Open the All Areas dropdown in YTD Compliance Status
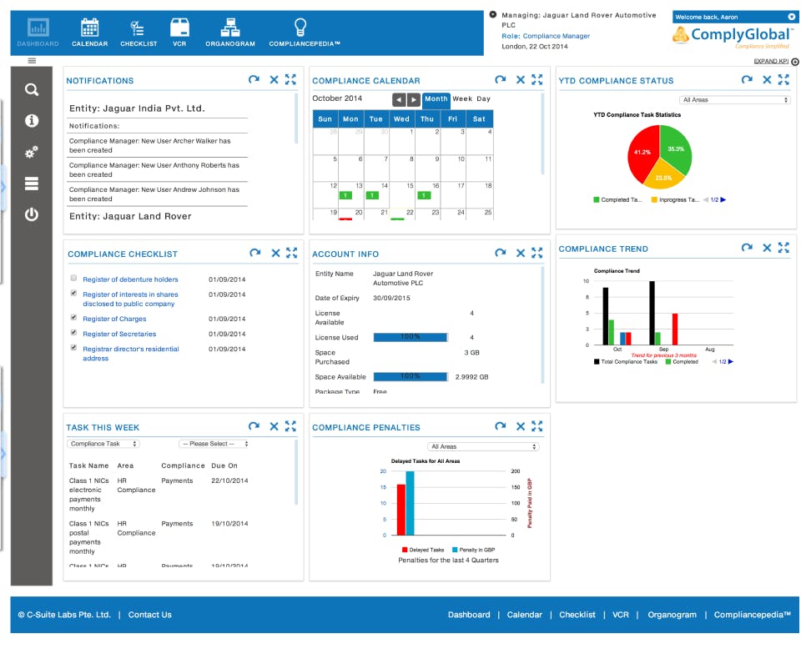This screenshot has height=654, width=801. (x=734, y=100)
